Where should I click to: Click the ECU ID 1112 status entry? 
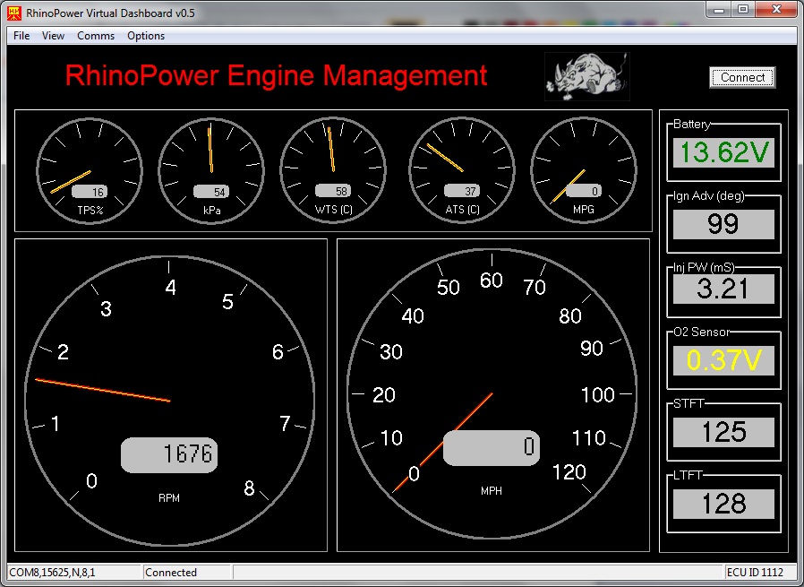[754, 572]
